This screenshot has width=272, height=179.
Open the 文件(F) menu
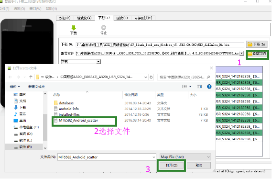point(4,9)
